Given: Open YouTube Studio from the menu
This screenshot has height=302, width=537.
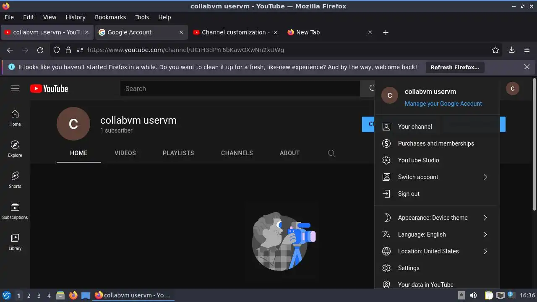Looking at the screenshot, I should coord(437,160).
